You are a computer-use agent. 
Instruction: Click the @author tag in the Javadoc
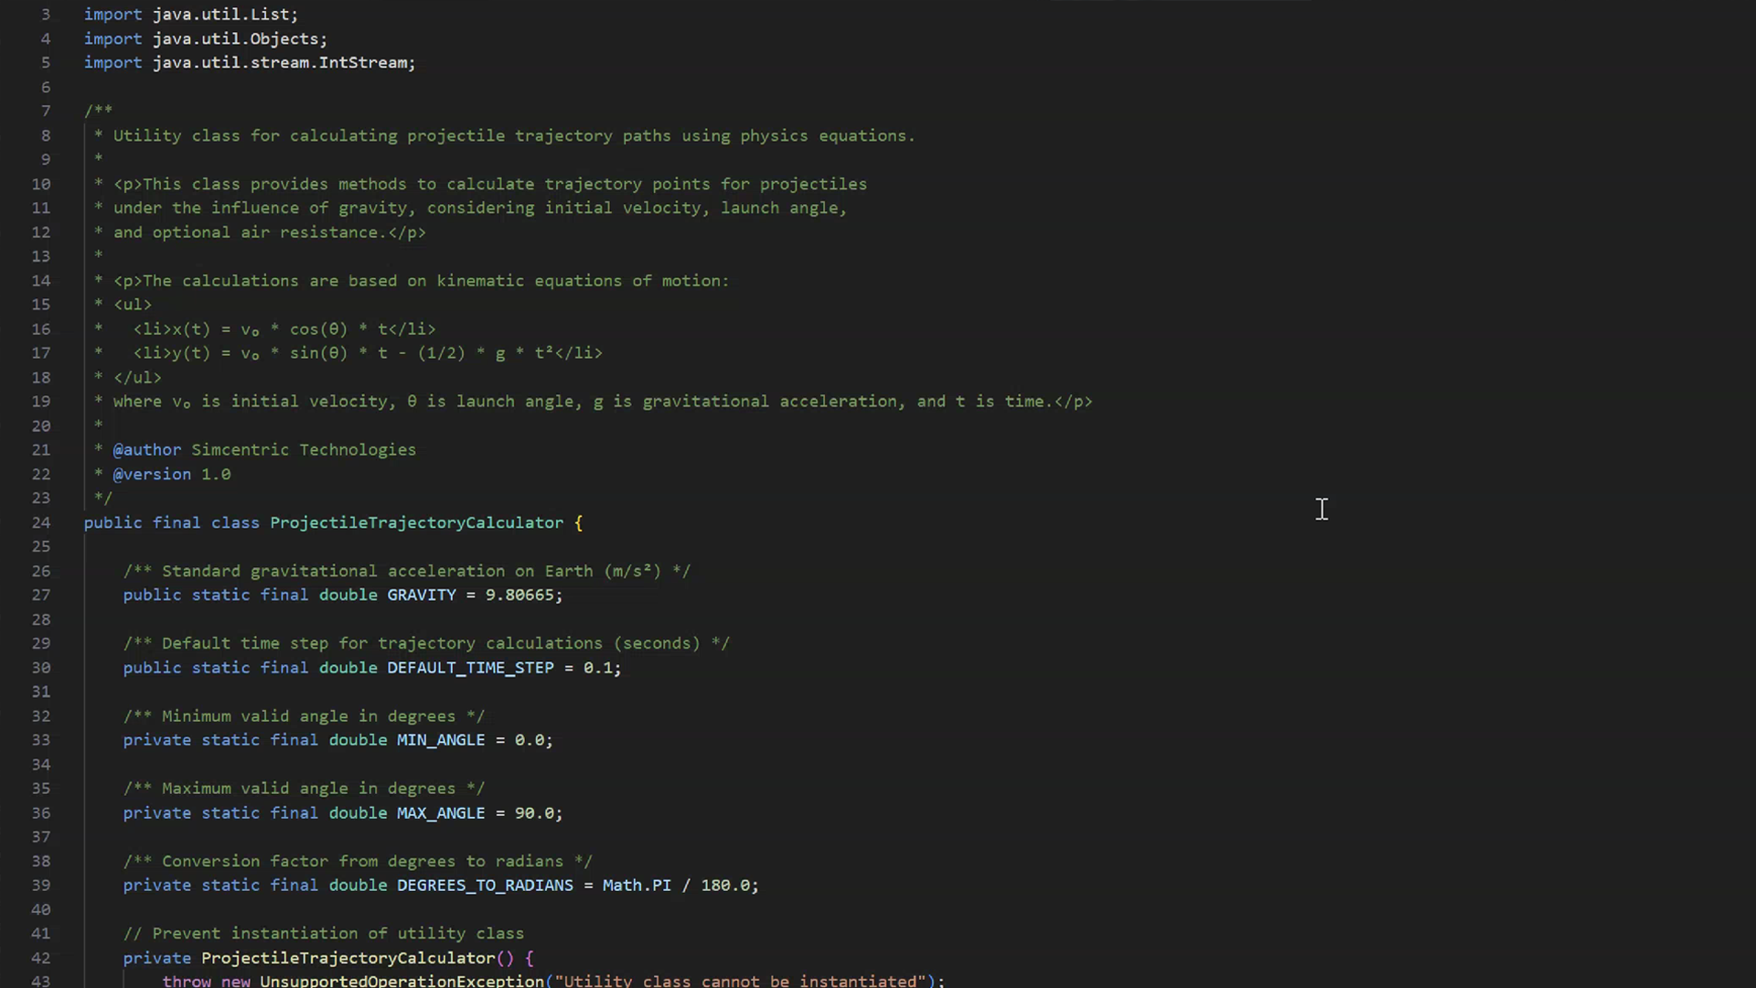tap(146, 450)
